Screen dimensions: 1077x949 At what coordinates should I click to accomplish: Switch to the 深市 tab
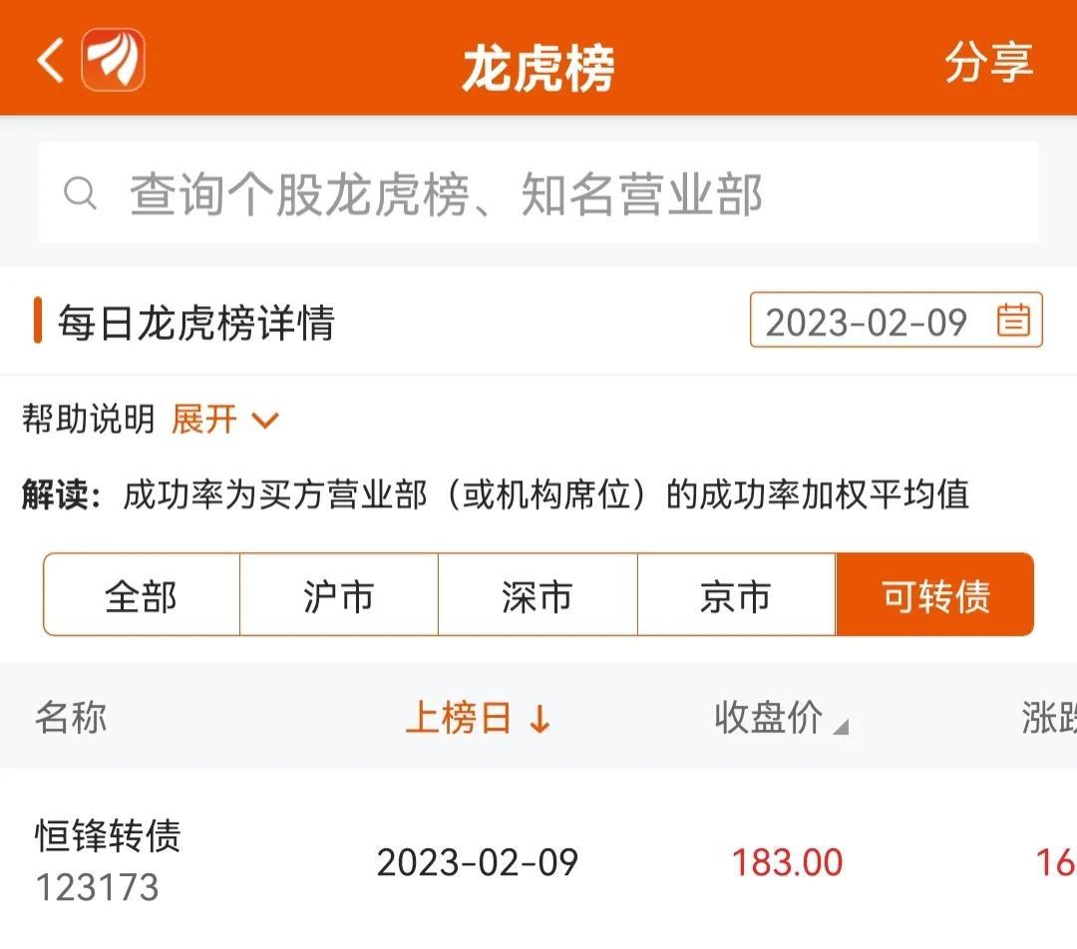point(538,595)
